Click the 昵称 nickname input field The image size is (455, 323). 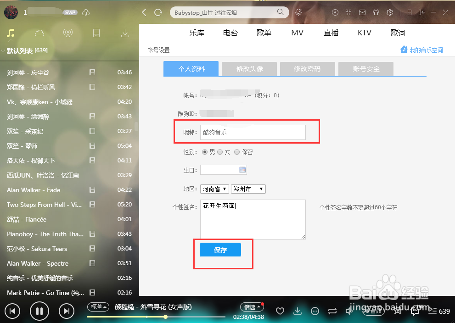click(x=253, y=132)
